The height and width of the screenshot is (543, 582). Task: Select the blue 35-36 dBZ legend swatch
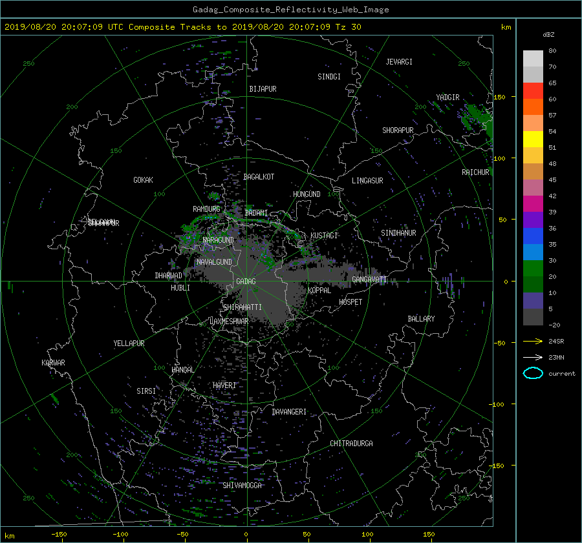(x=533, y=236)
